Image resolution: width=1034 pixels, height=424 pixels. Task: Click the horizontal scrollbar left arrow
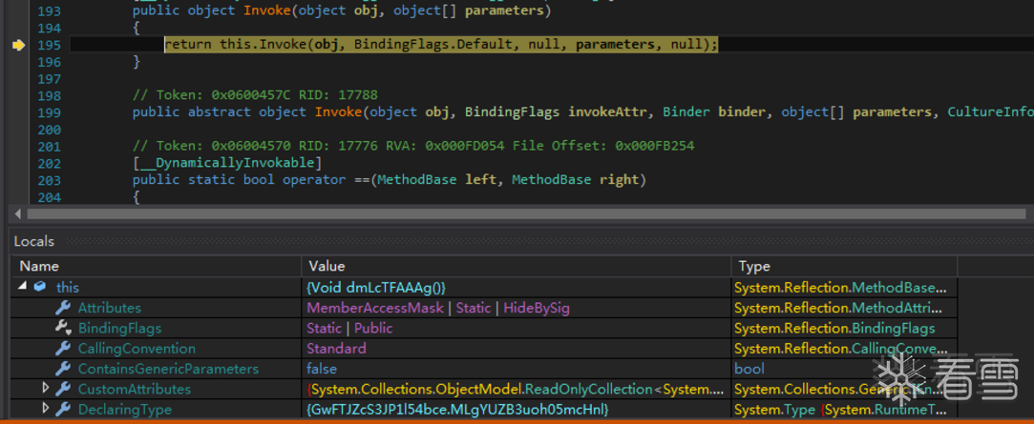[17, 214]
